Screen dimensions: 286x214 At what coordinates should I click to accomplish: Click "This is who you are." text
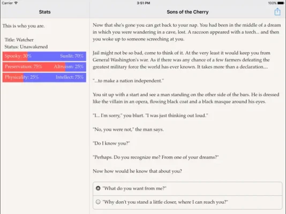pos(24,26)
